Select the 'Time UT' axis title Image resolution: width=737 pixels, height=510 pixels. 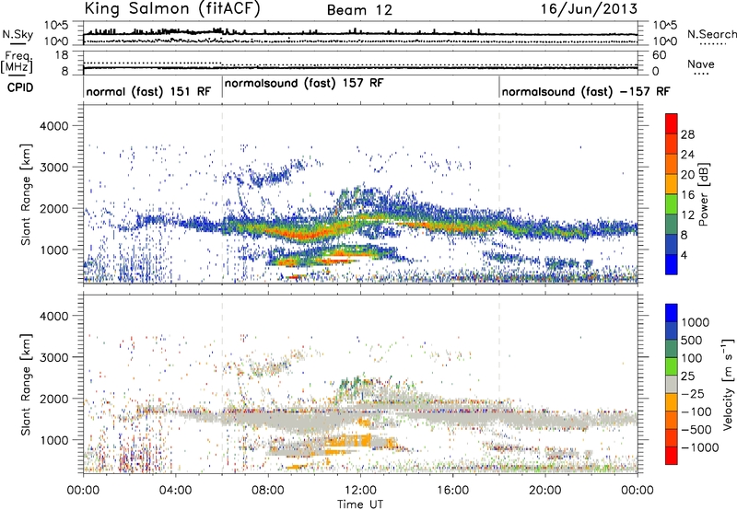(x=360, y=504)
